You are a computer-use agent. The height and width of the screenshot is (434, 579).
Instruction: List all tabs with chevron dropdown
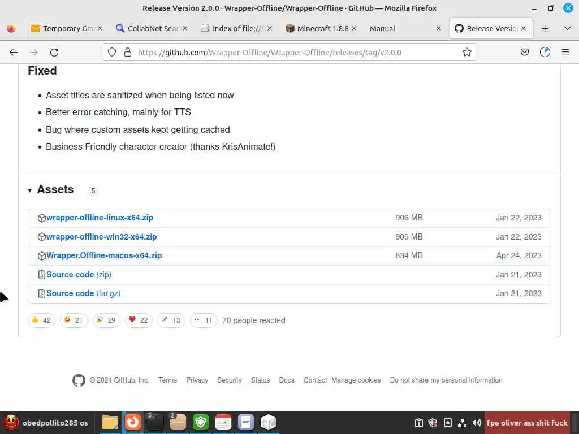(x=568, y=28)
